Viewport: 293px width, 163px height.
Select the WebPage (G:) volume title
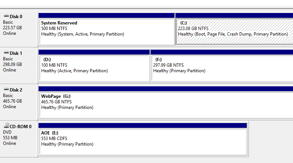point(56,96)
